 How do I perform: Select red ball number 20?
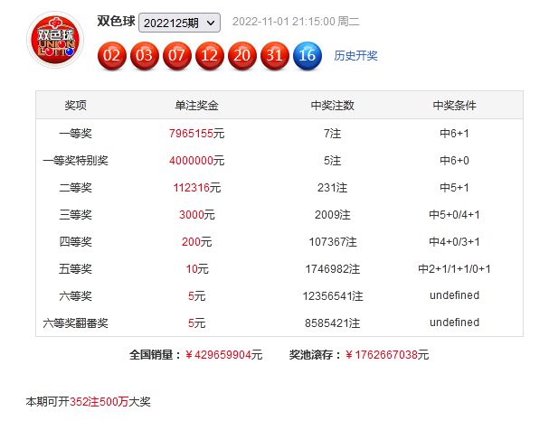[242, 56]
